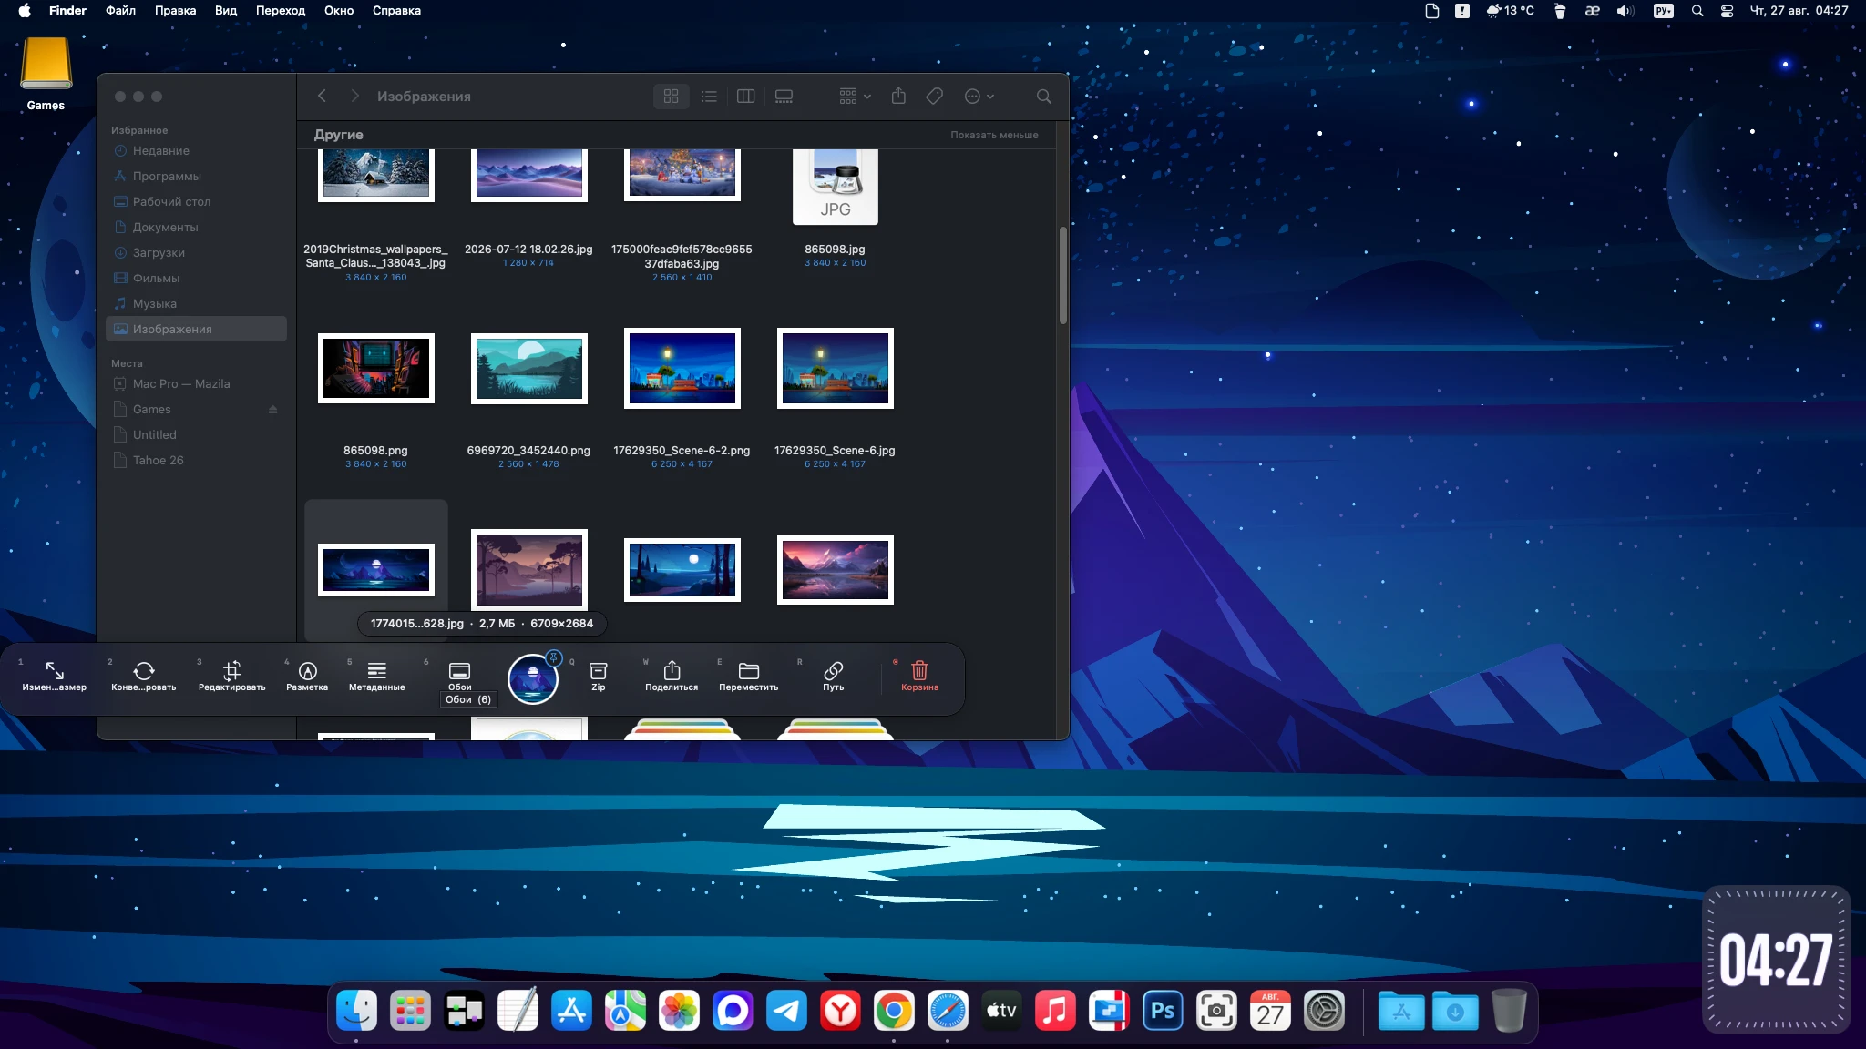This screenshot has height=1049, width=1866.
Task: Start the Разметка markup tool
Action: pos(307,676)
